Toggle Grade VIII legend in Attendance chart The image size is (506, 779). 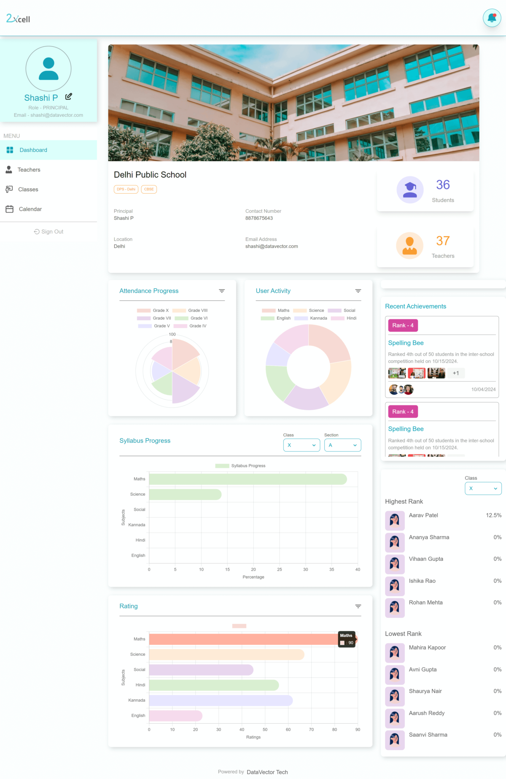click(190, 311)
